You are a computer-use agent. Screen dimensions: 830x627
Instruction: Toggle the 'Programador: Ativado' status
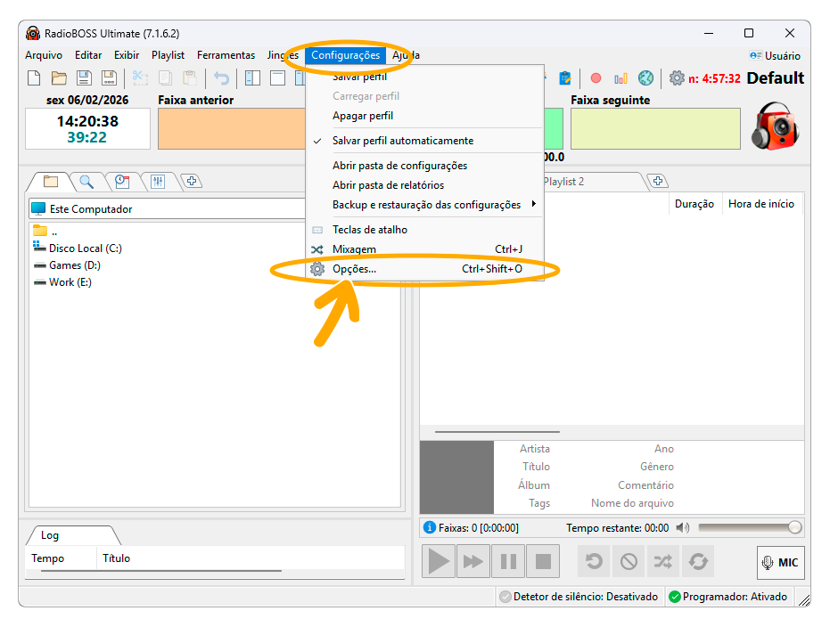pyautogui.click(x=728, y=597)
